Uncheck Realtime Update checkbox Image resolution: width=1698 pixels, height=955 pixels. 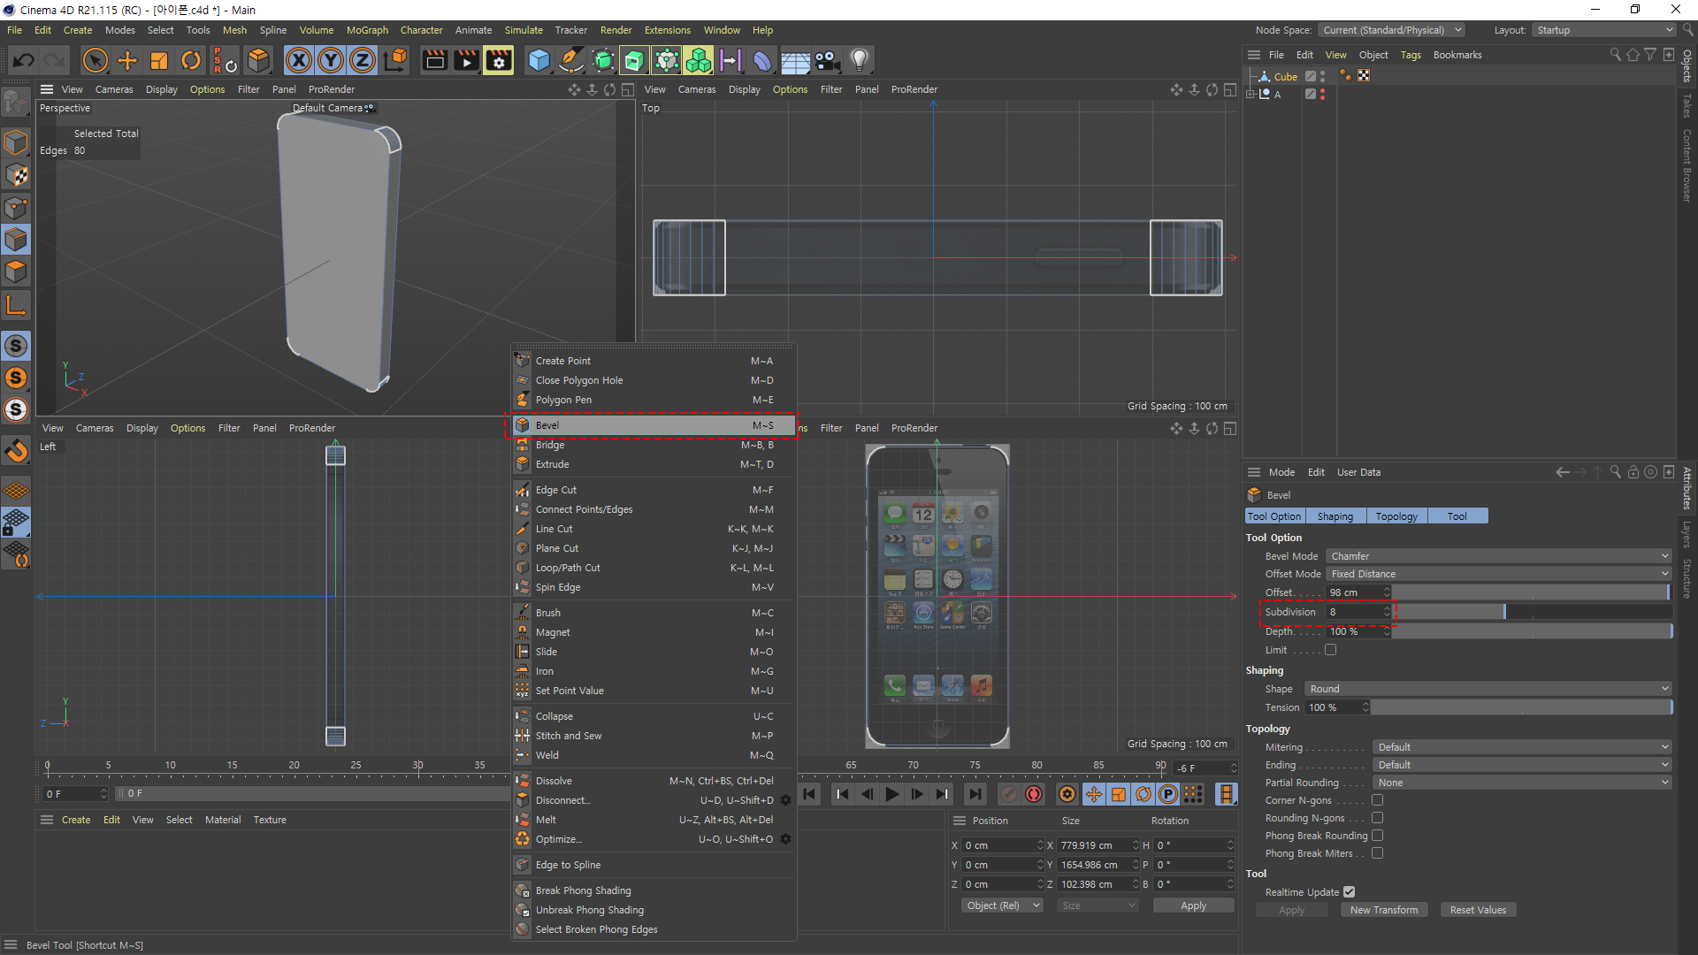[1350, 892]
